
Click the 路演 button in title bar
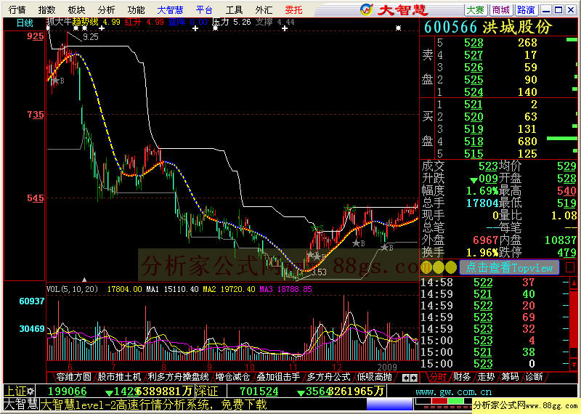[x=526, y=10]
